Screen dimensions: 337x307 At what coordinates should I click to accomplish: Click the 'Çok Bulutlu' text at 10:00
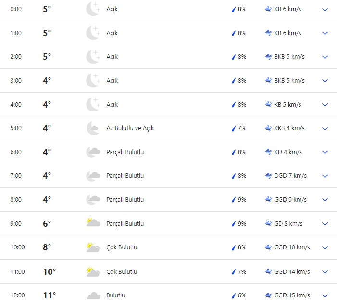click(122, 247)
